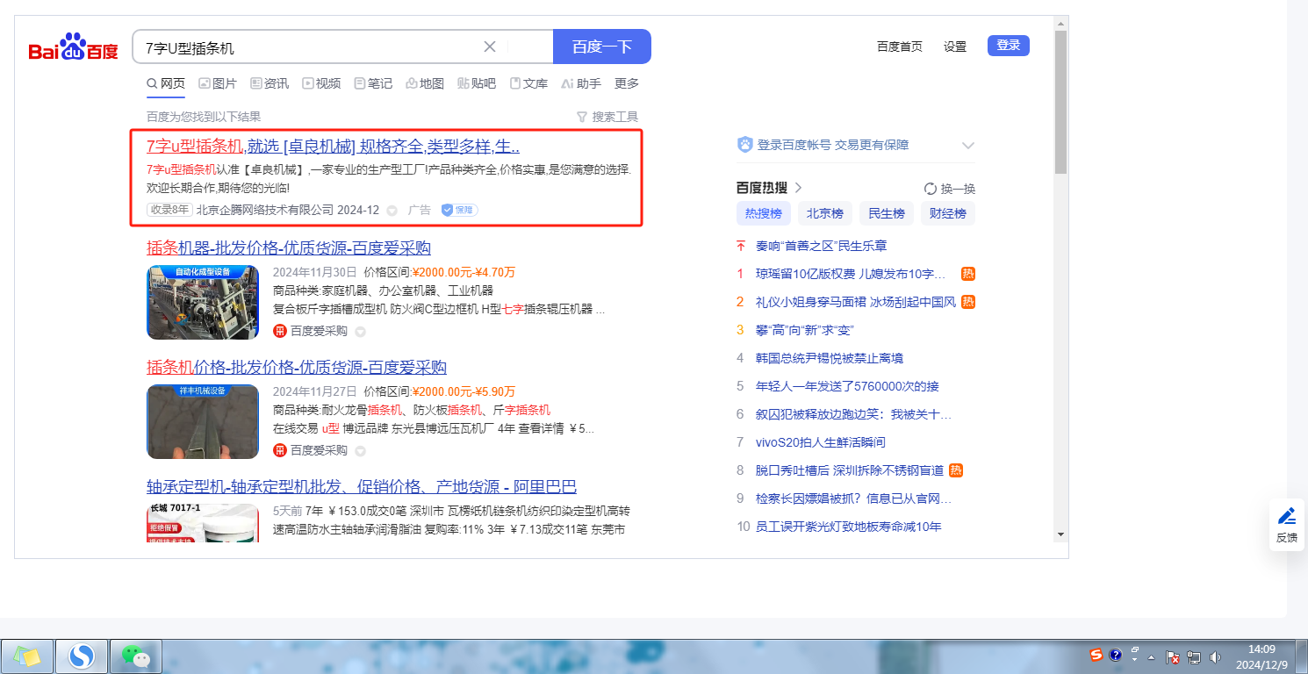
Task: Click the 换一换 refresh icon
Action: [x=931, y=189]
